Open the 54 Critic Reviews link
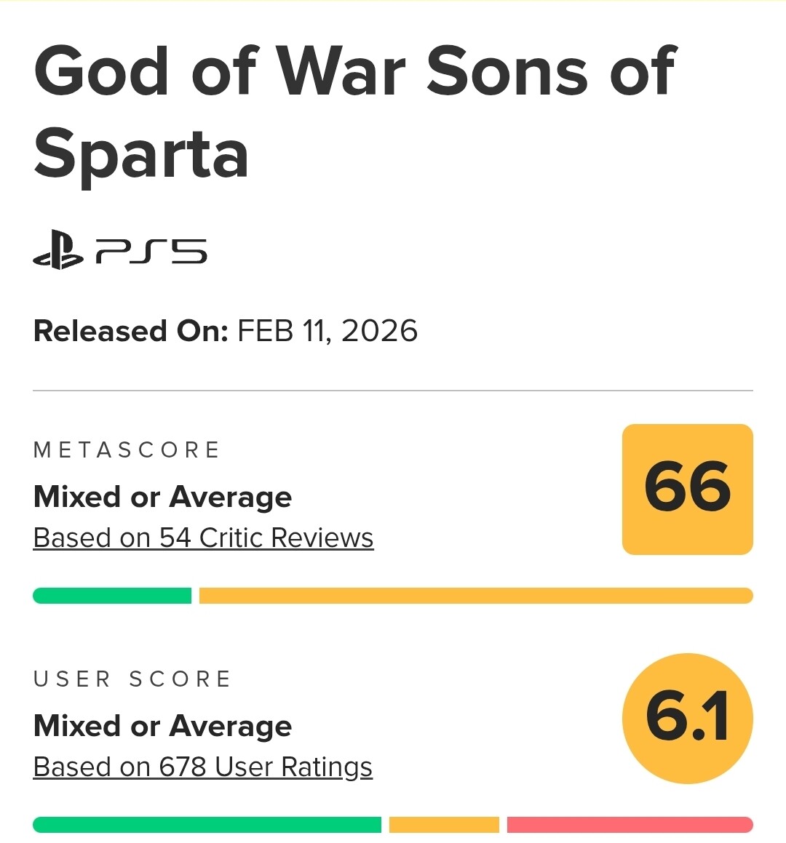 (203, 538)
